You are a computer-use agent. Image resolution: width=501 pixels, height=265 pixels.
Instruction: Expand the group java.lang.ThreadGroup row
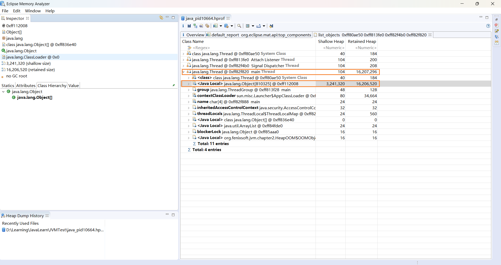point(189,90)
